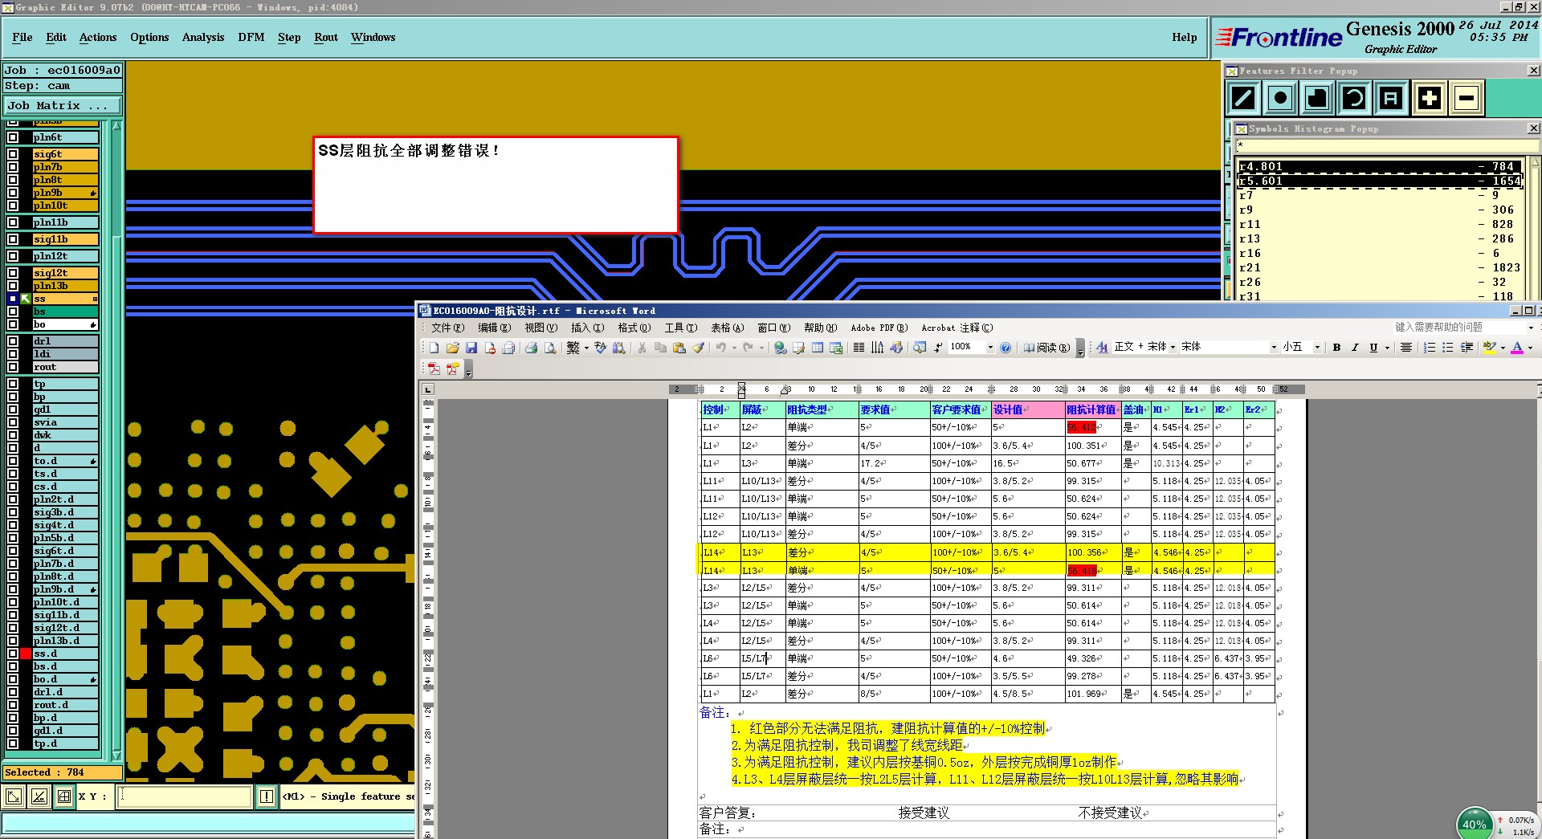
Task: Click the red color box beside ss.d
Action: 26,654
